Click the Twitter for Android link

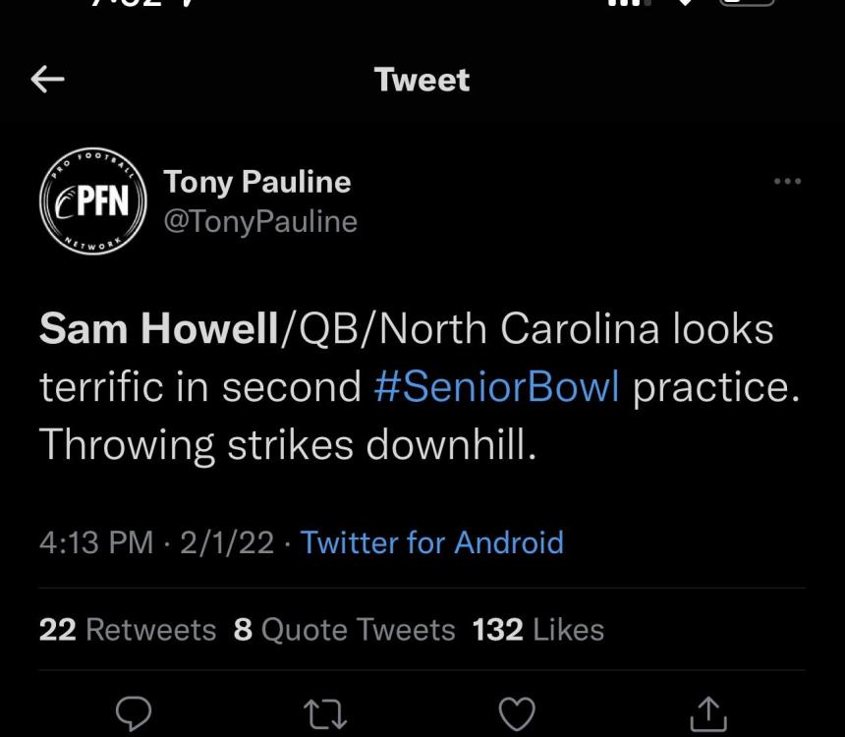431,542
